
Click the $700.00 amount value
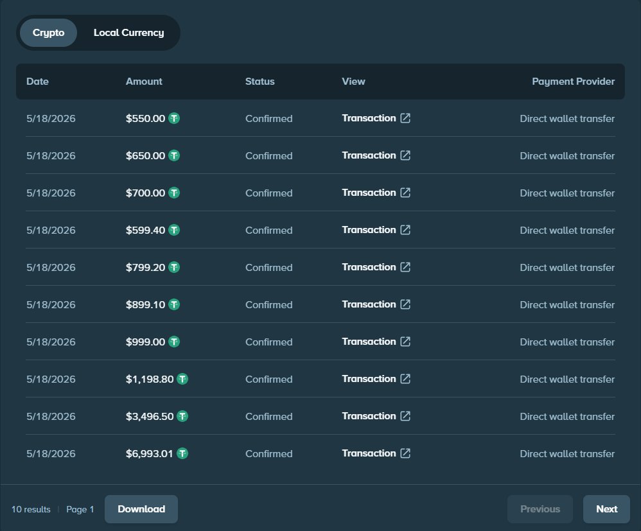pos(146,193)
